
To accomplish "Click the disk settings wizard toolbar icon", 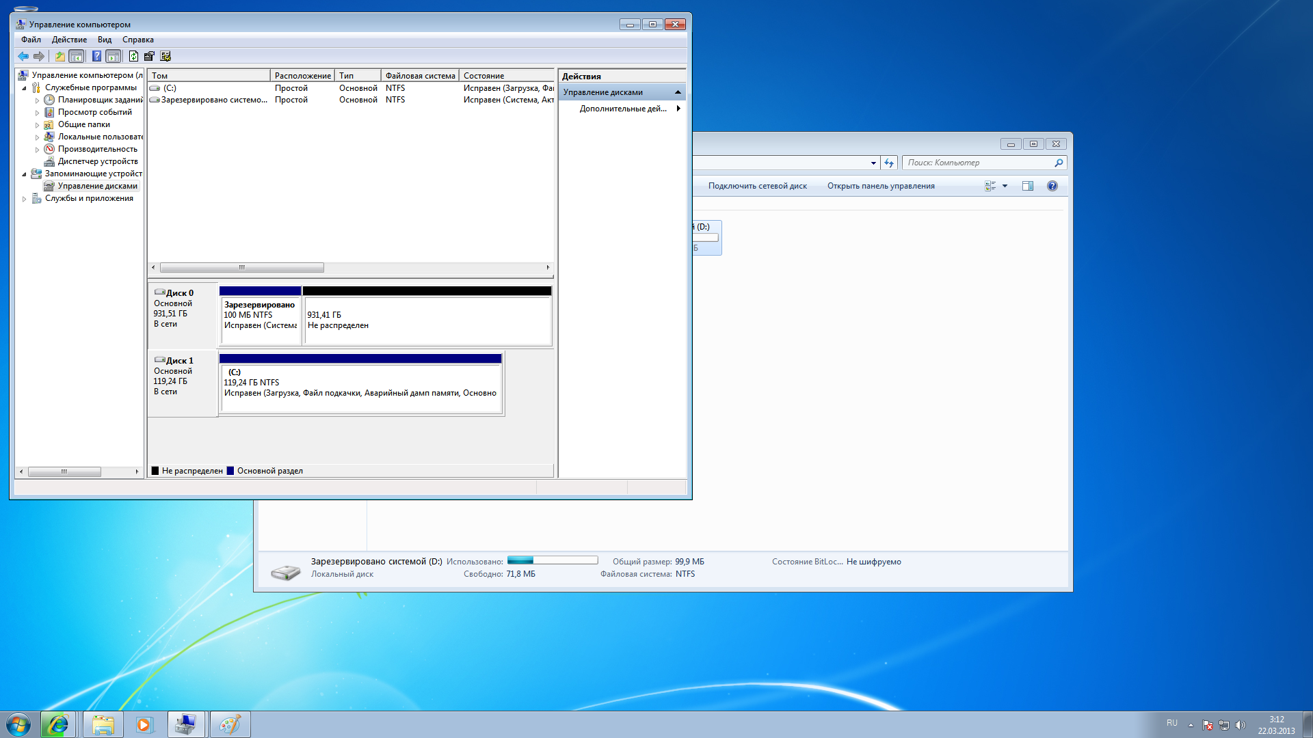I will click(165, 56).
